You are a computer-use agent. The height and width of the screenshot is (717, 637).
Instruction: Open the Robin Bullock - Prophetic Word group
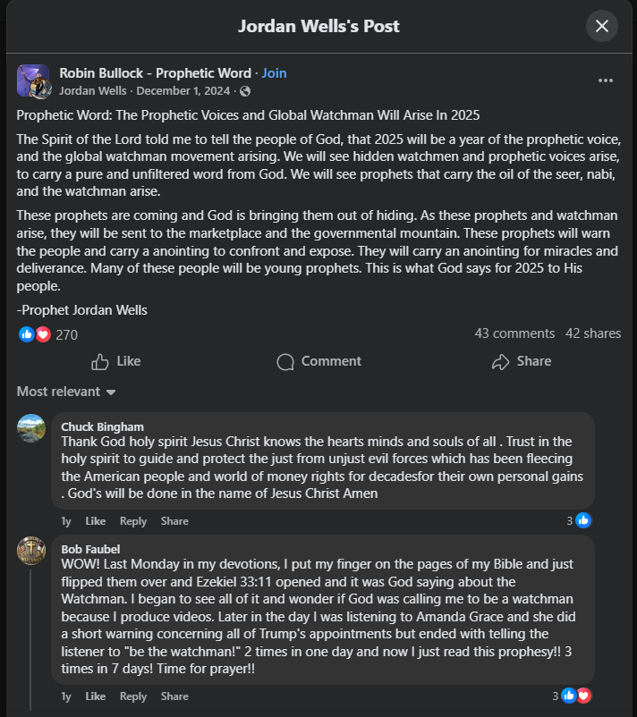(x=156, y=72)
